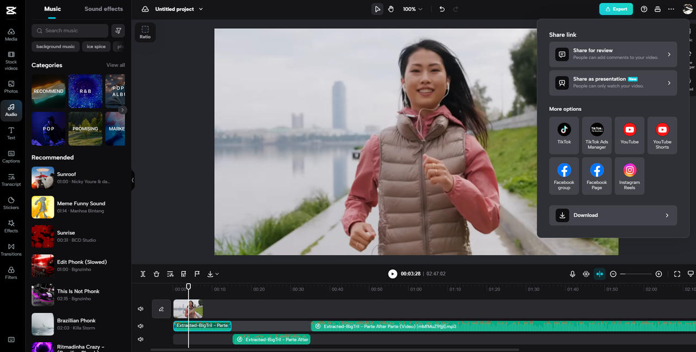696x352 pixels.
Task: Select the hand pan tool
Action: point(390,9)
